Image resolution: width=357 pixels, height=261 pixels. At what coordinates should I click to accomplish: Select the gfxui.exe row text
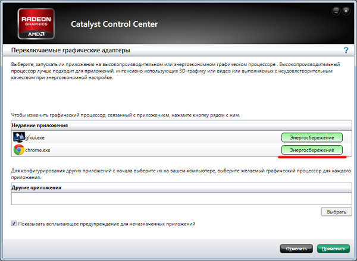point(35,138)
